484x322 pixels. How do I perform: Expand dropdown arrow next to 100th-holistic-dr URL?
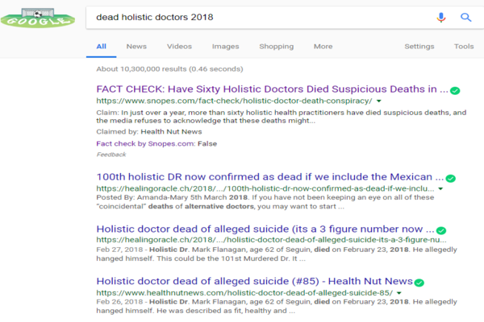(440, 188)
